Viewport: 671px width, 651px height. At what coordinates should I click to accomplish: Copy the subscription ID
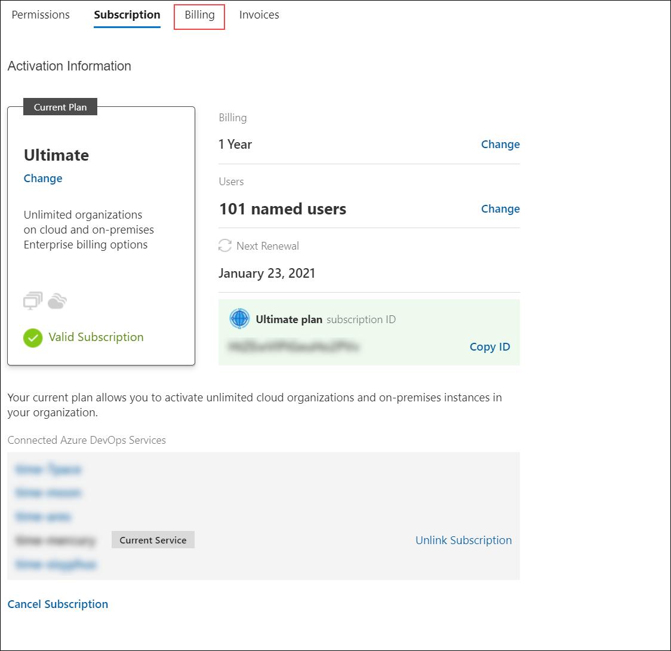point(490,346)
